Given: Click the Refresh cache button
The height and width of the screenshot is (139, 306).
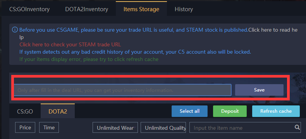Looking at the screenshot, I should click(276, 111).
